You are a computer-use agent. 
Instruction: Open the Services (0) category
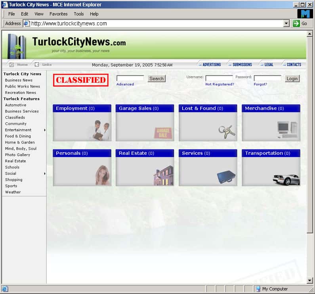[208, 153]
